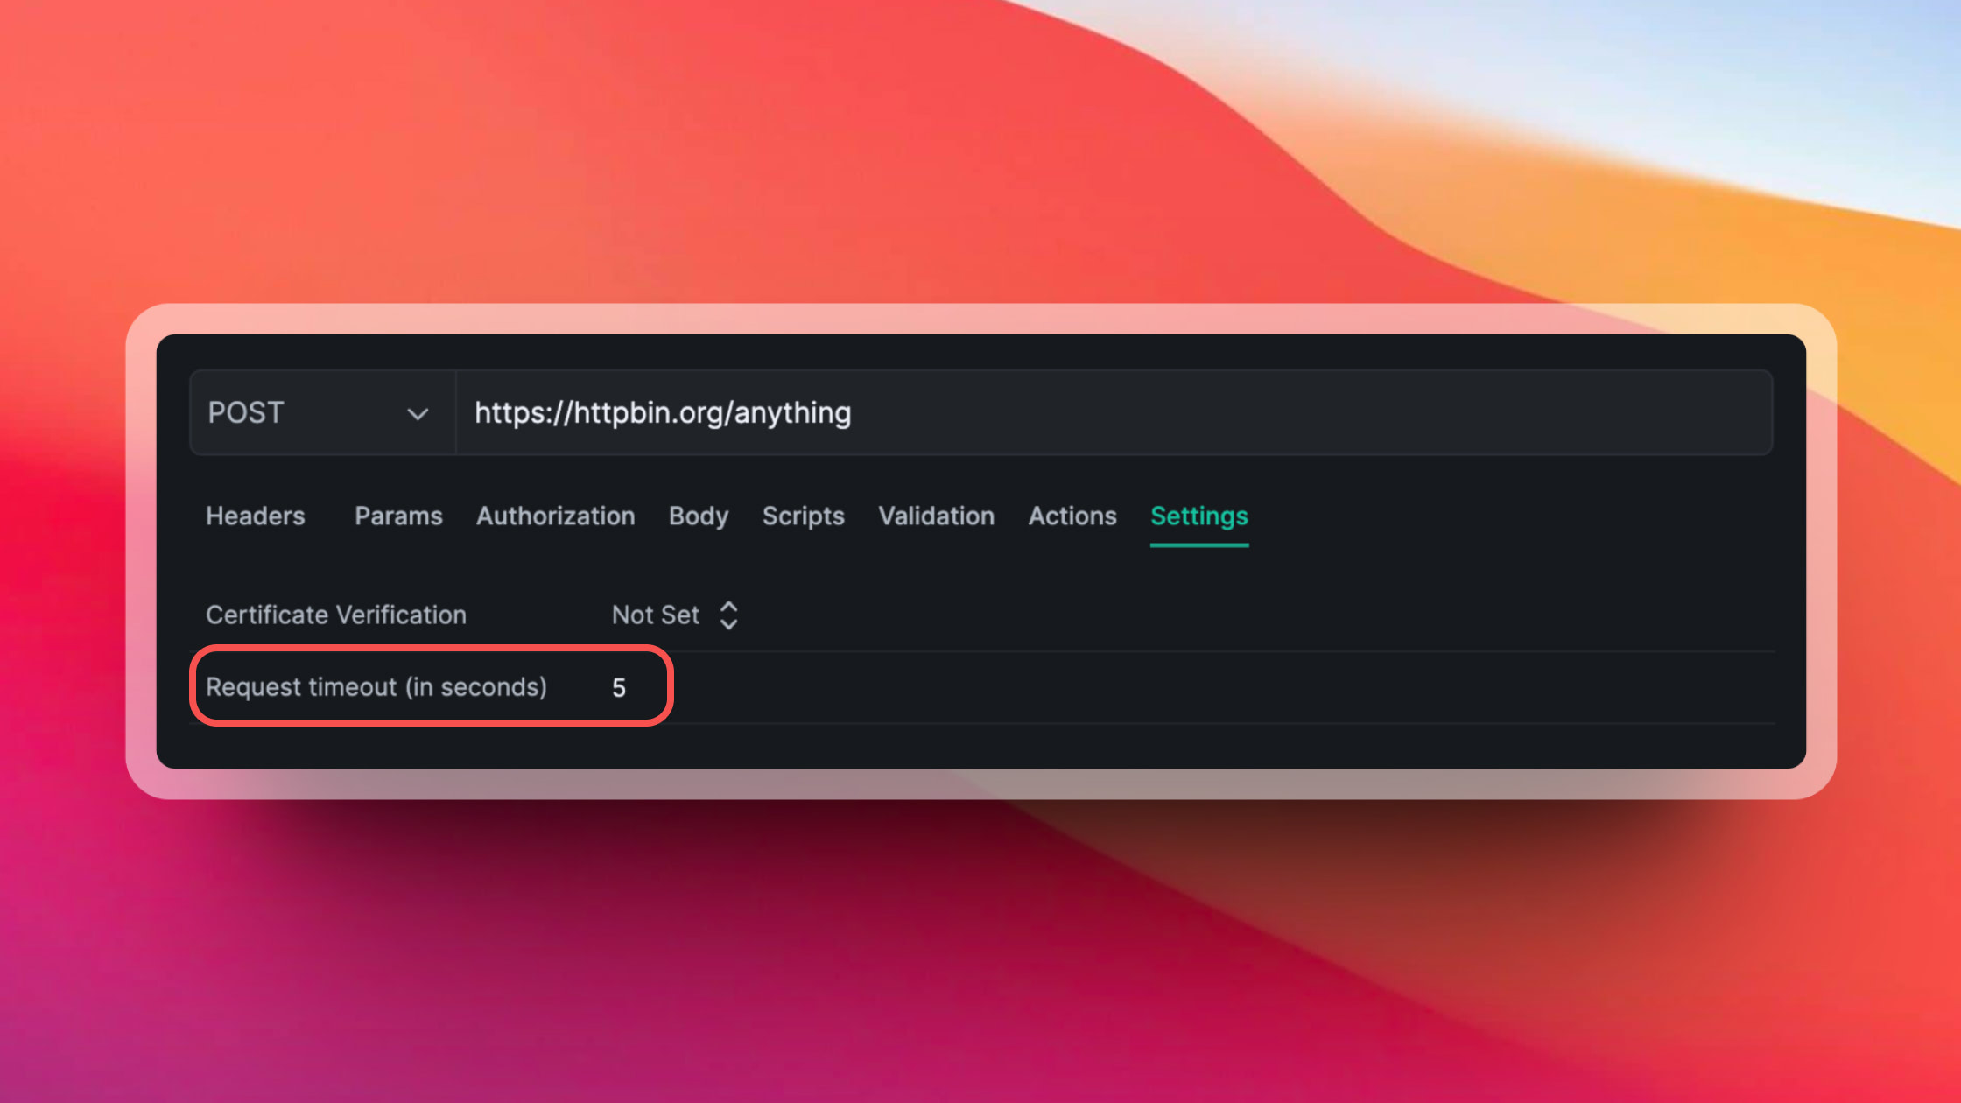
Task: Select the Authorization tab
Action: [x=555, y=516]
